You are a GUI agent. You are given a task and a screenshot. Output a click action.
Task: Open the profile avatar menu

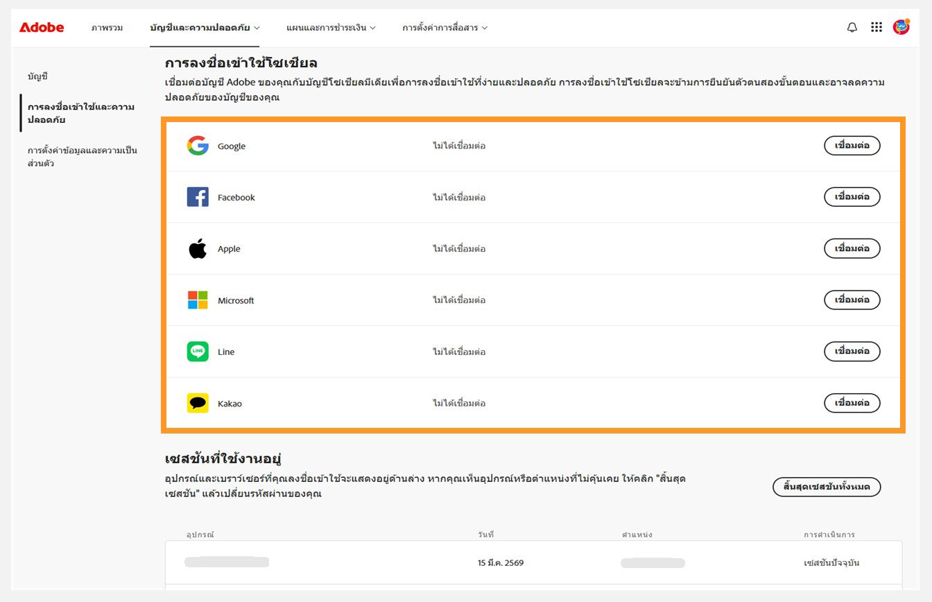tap(901, 28)
